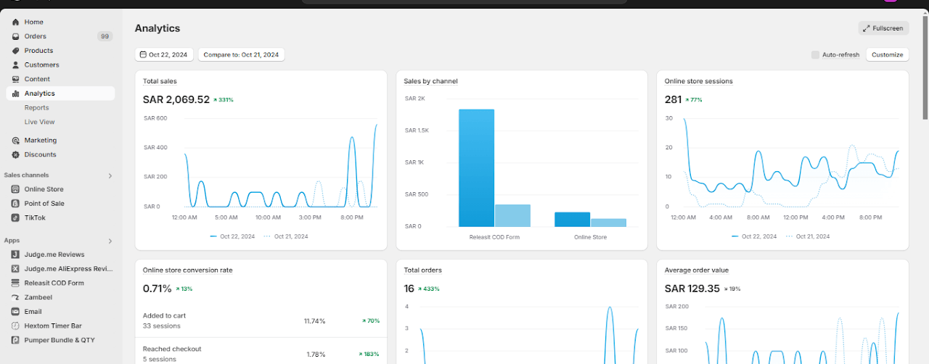The height and width of the screenshot is (364, 929).
Task: Expand the Sales channels section chevron
Action: point(110,175)
